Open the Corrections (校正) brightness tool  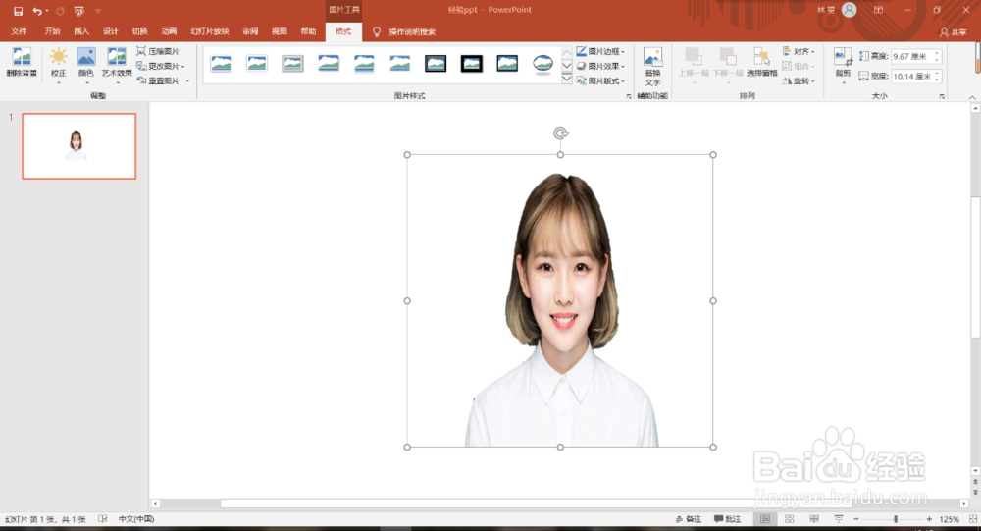pyautogui.click(x=58, y=63)
